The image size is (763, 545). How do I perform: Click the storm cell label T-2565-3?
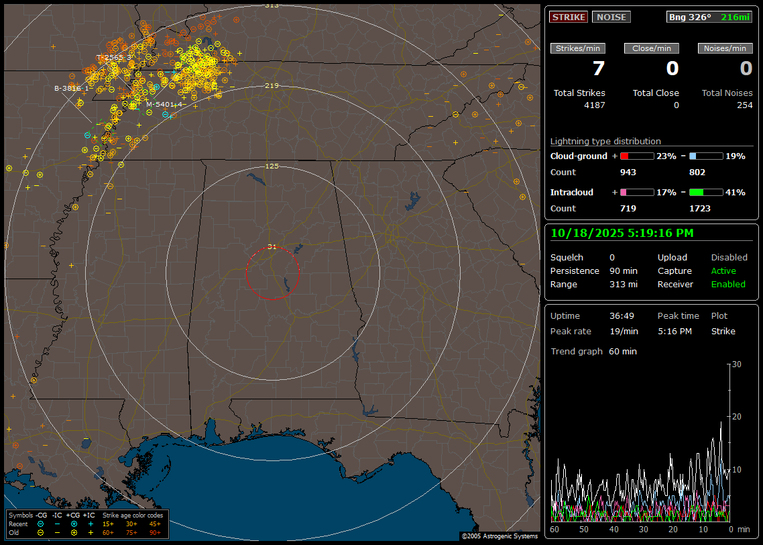point(114,58)
